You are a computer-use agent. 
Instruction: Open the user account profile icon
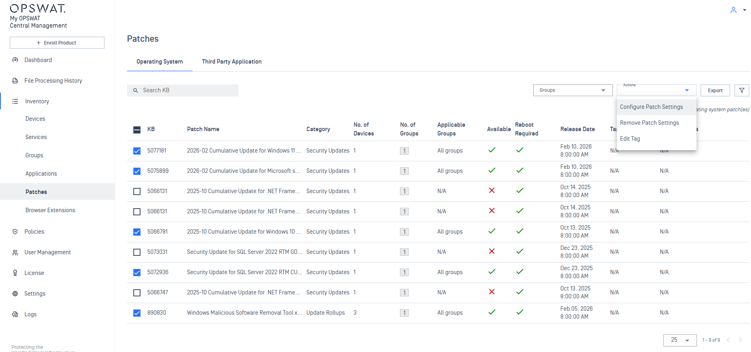pos(733,10)
